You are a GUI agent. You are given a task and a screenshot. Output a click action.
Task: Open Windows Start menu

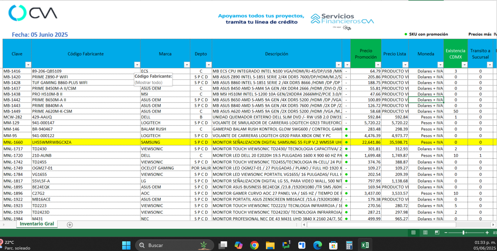(126, 245)
